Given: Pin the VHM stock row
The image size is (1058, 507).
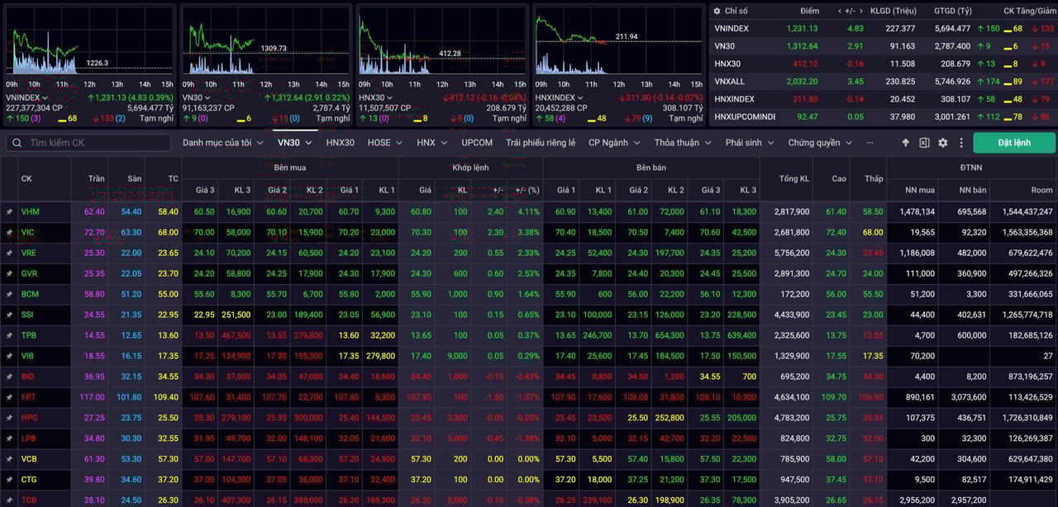Looking at the screenshot, I should coord(9,212).
